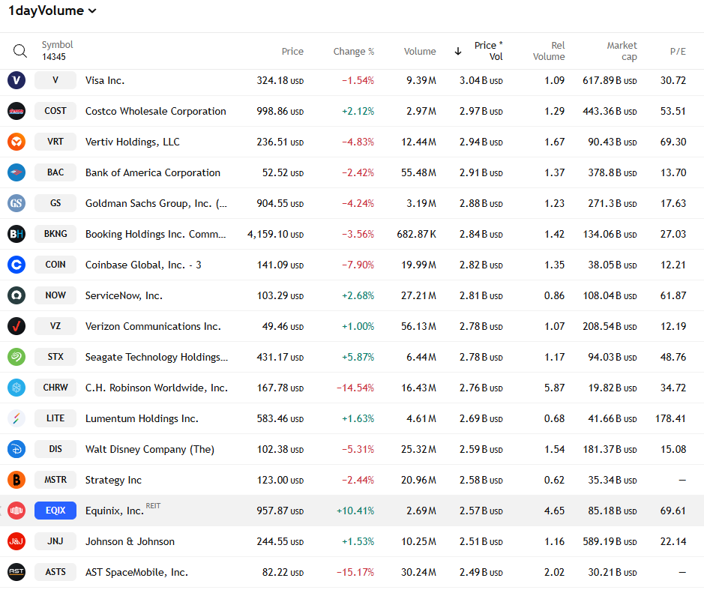The width and height of the screenshot is (704, 590).
Task: Click the Bank of America logo icon
Action: click(16, 172)
